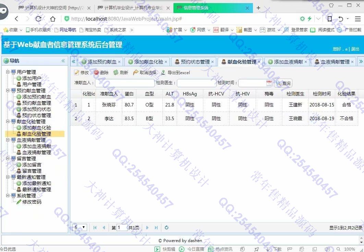Sort by the 化验结果 column header
The height and width of the screenshot is (252, 364).
click(x=347, y=94)
